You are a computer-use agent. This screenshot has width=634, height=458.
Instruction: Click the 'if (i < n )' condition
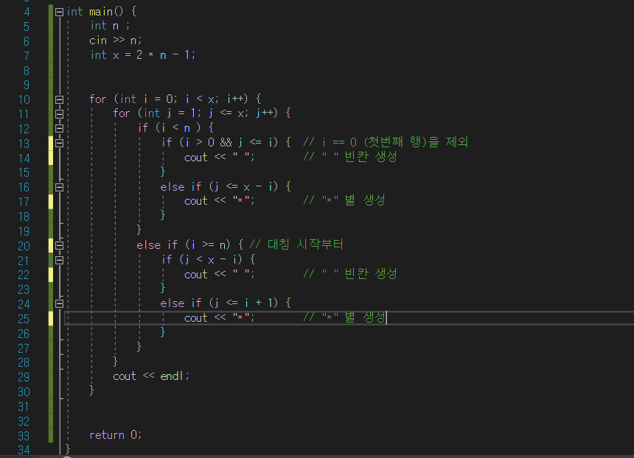click(170, 128)
